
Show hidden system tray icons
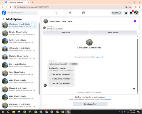click(x=120, y=112)
